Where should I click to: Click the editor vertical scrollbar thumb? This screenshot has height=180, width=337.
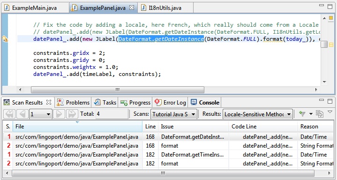pyautogui.click(x=324, y=44)
